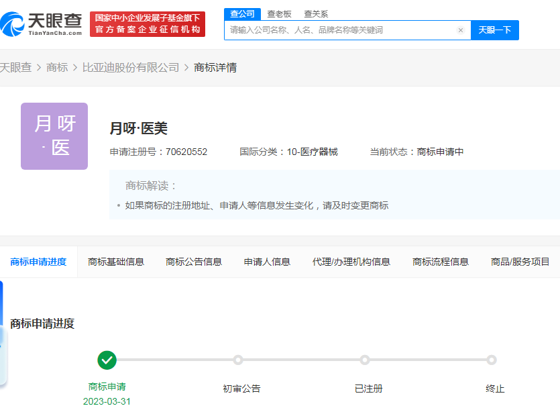This screenshot has width=560, height=410.
Task: Open the purple 月呀·医 trademark thumbnail
Action: (54, 136)
